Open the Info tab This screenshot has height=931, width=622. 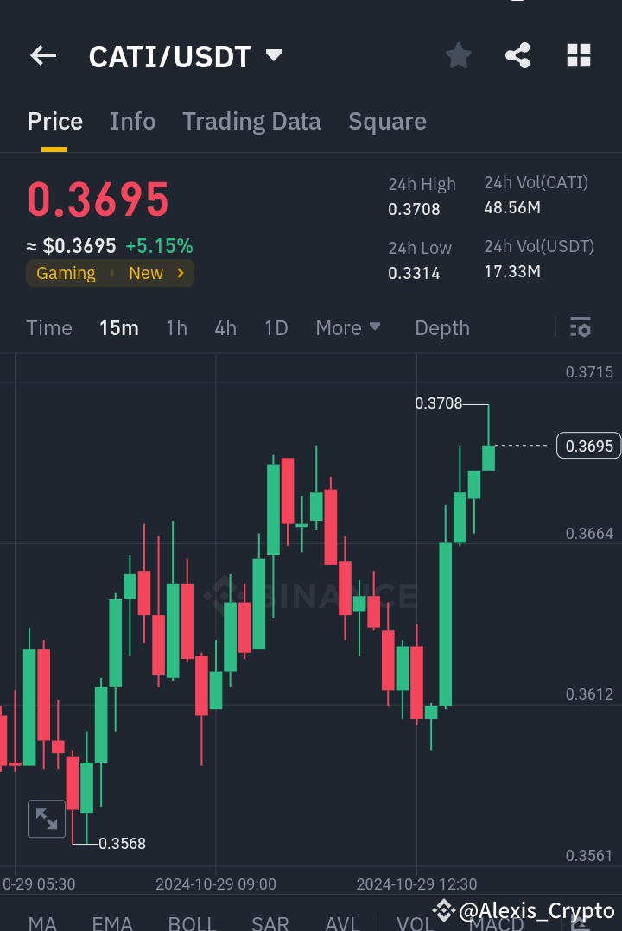132,121
